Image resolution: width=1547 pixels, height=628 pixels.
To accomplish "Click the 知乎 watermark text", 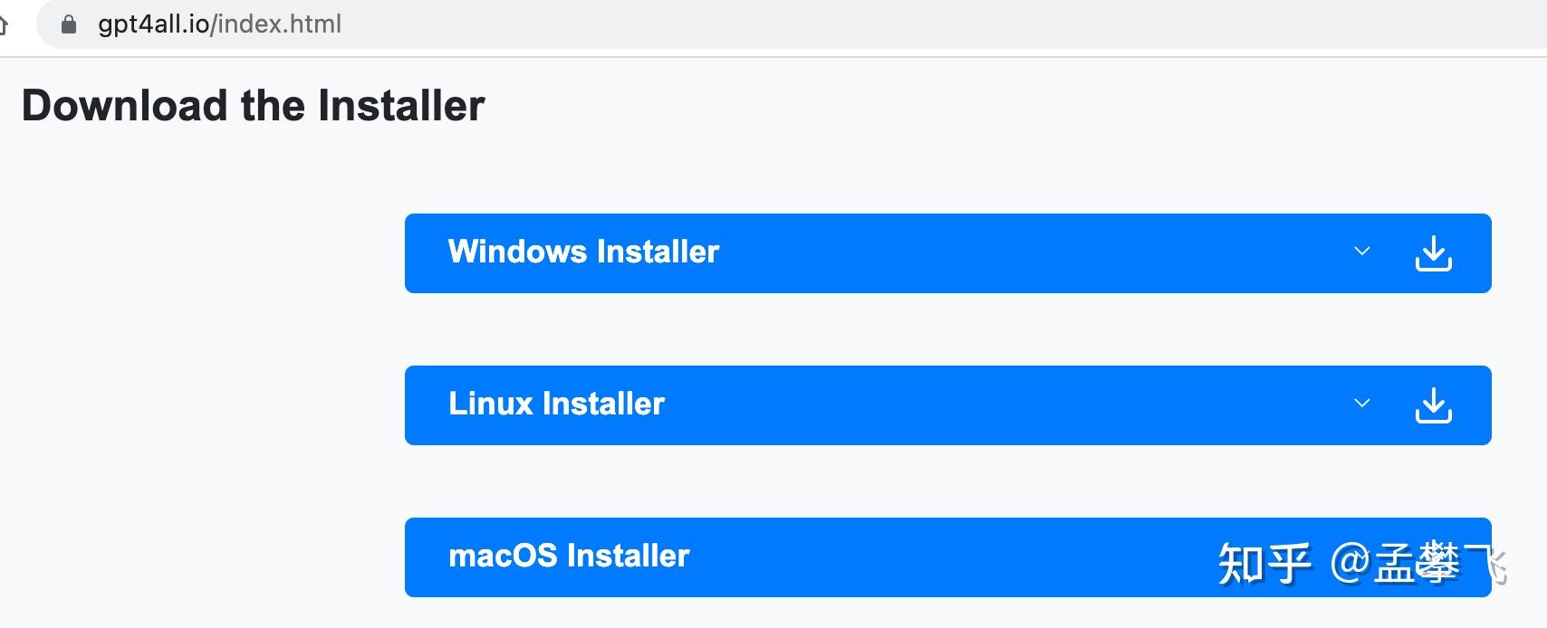I will (x=1264, y=564).
